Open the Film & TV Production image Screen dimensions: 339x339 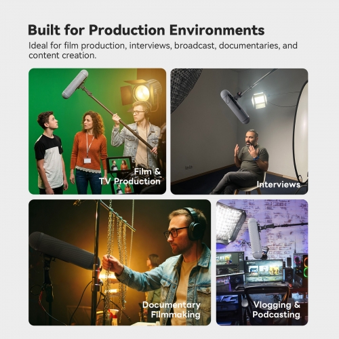[x=97, y=132]
